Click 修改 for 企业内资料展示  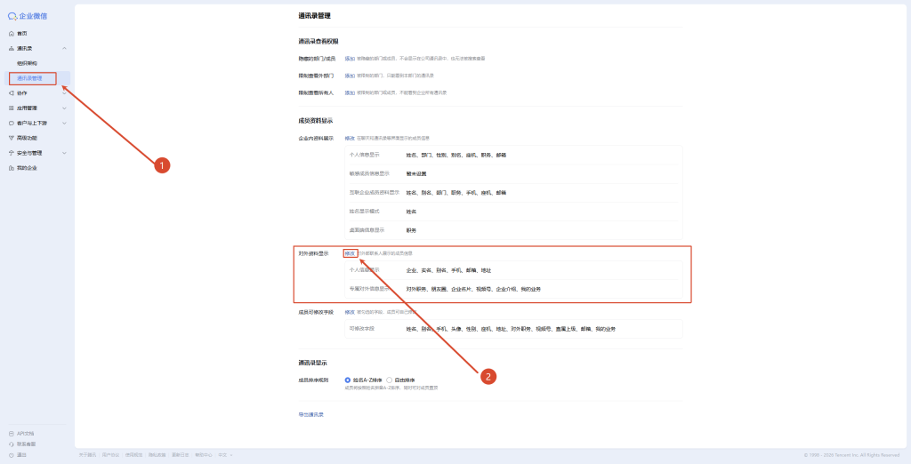coord(350,138)
